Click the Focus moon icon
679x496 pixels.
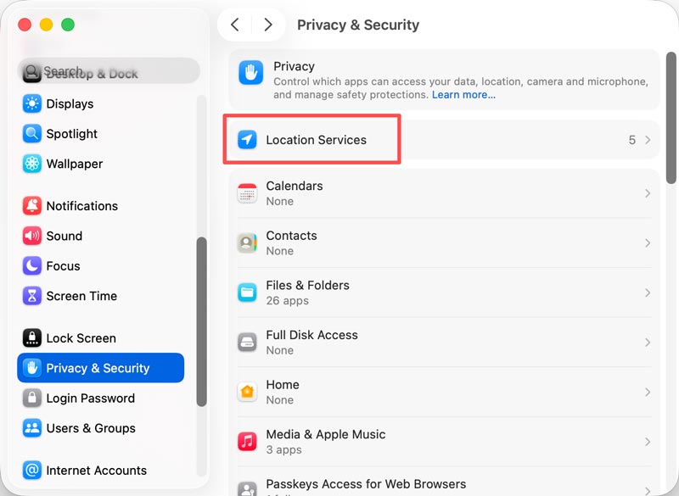click(x=31, y=265)
